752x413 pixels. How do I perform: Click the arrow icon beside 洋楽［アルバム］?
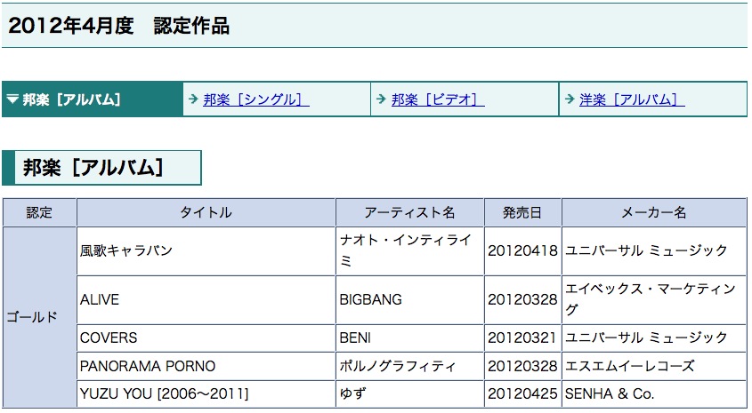pos(570,99)
